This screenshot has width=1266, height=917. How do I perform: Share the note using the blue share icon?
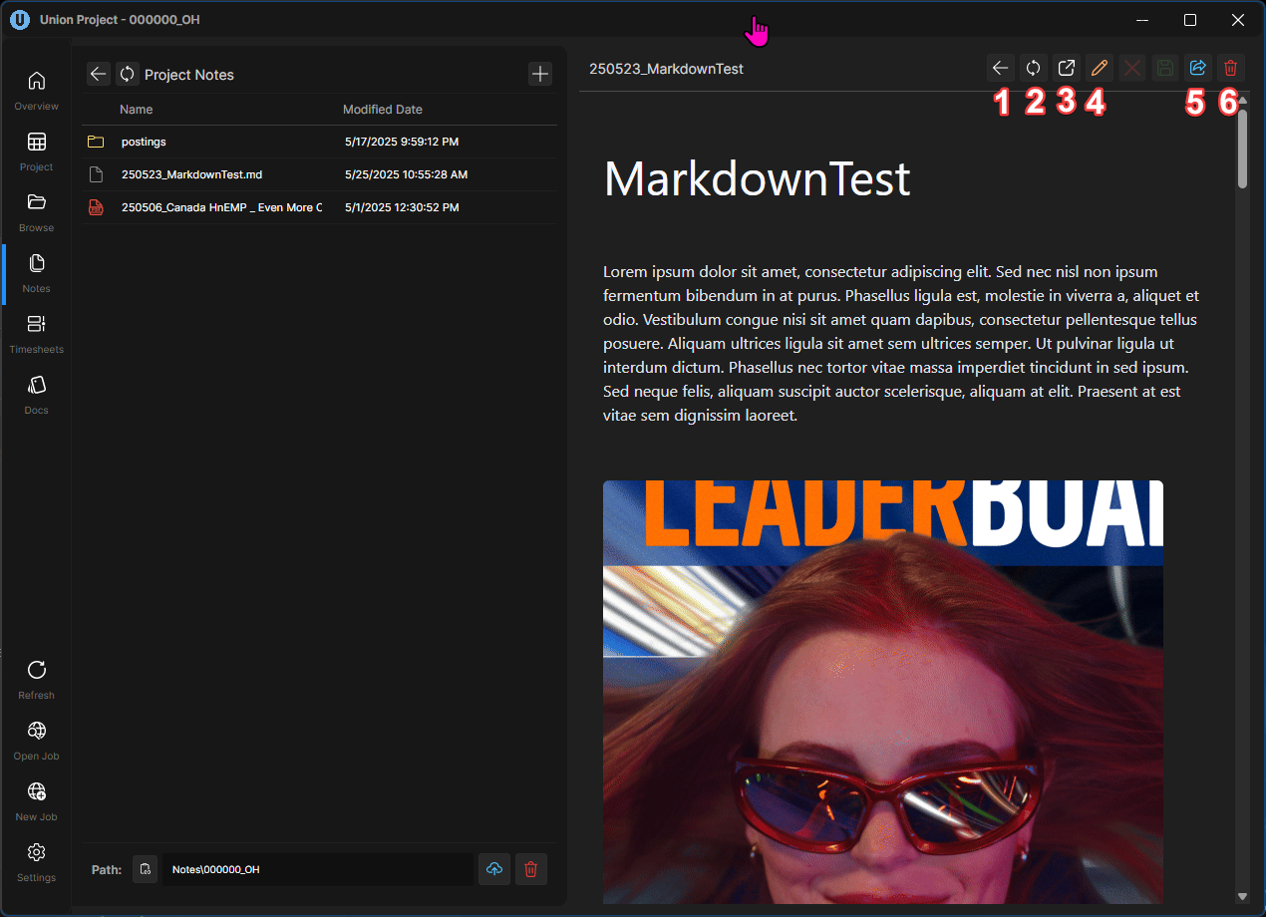click(x=1198, y=68)
